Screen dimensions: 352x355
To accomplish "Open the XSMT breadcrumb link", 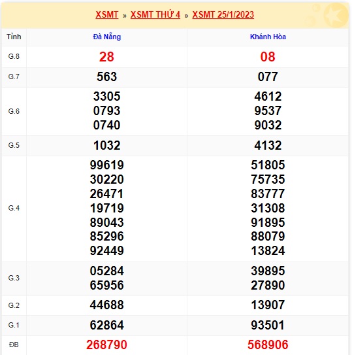I will pyautogui.click(x=107, y=15).
